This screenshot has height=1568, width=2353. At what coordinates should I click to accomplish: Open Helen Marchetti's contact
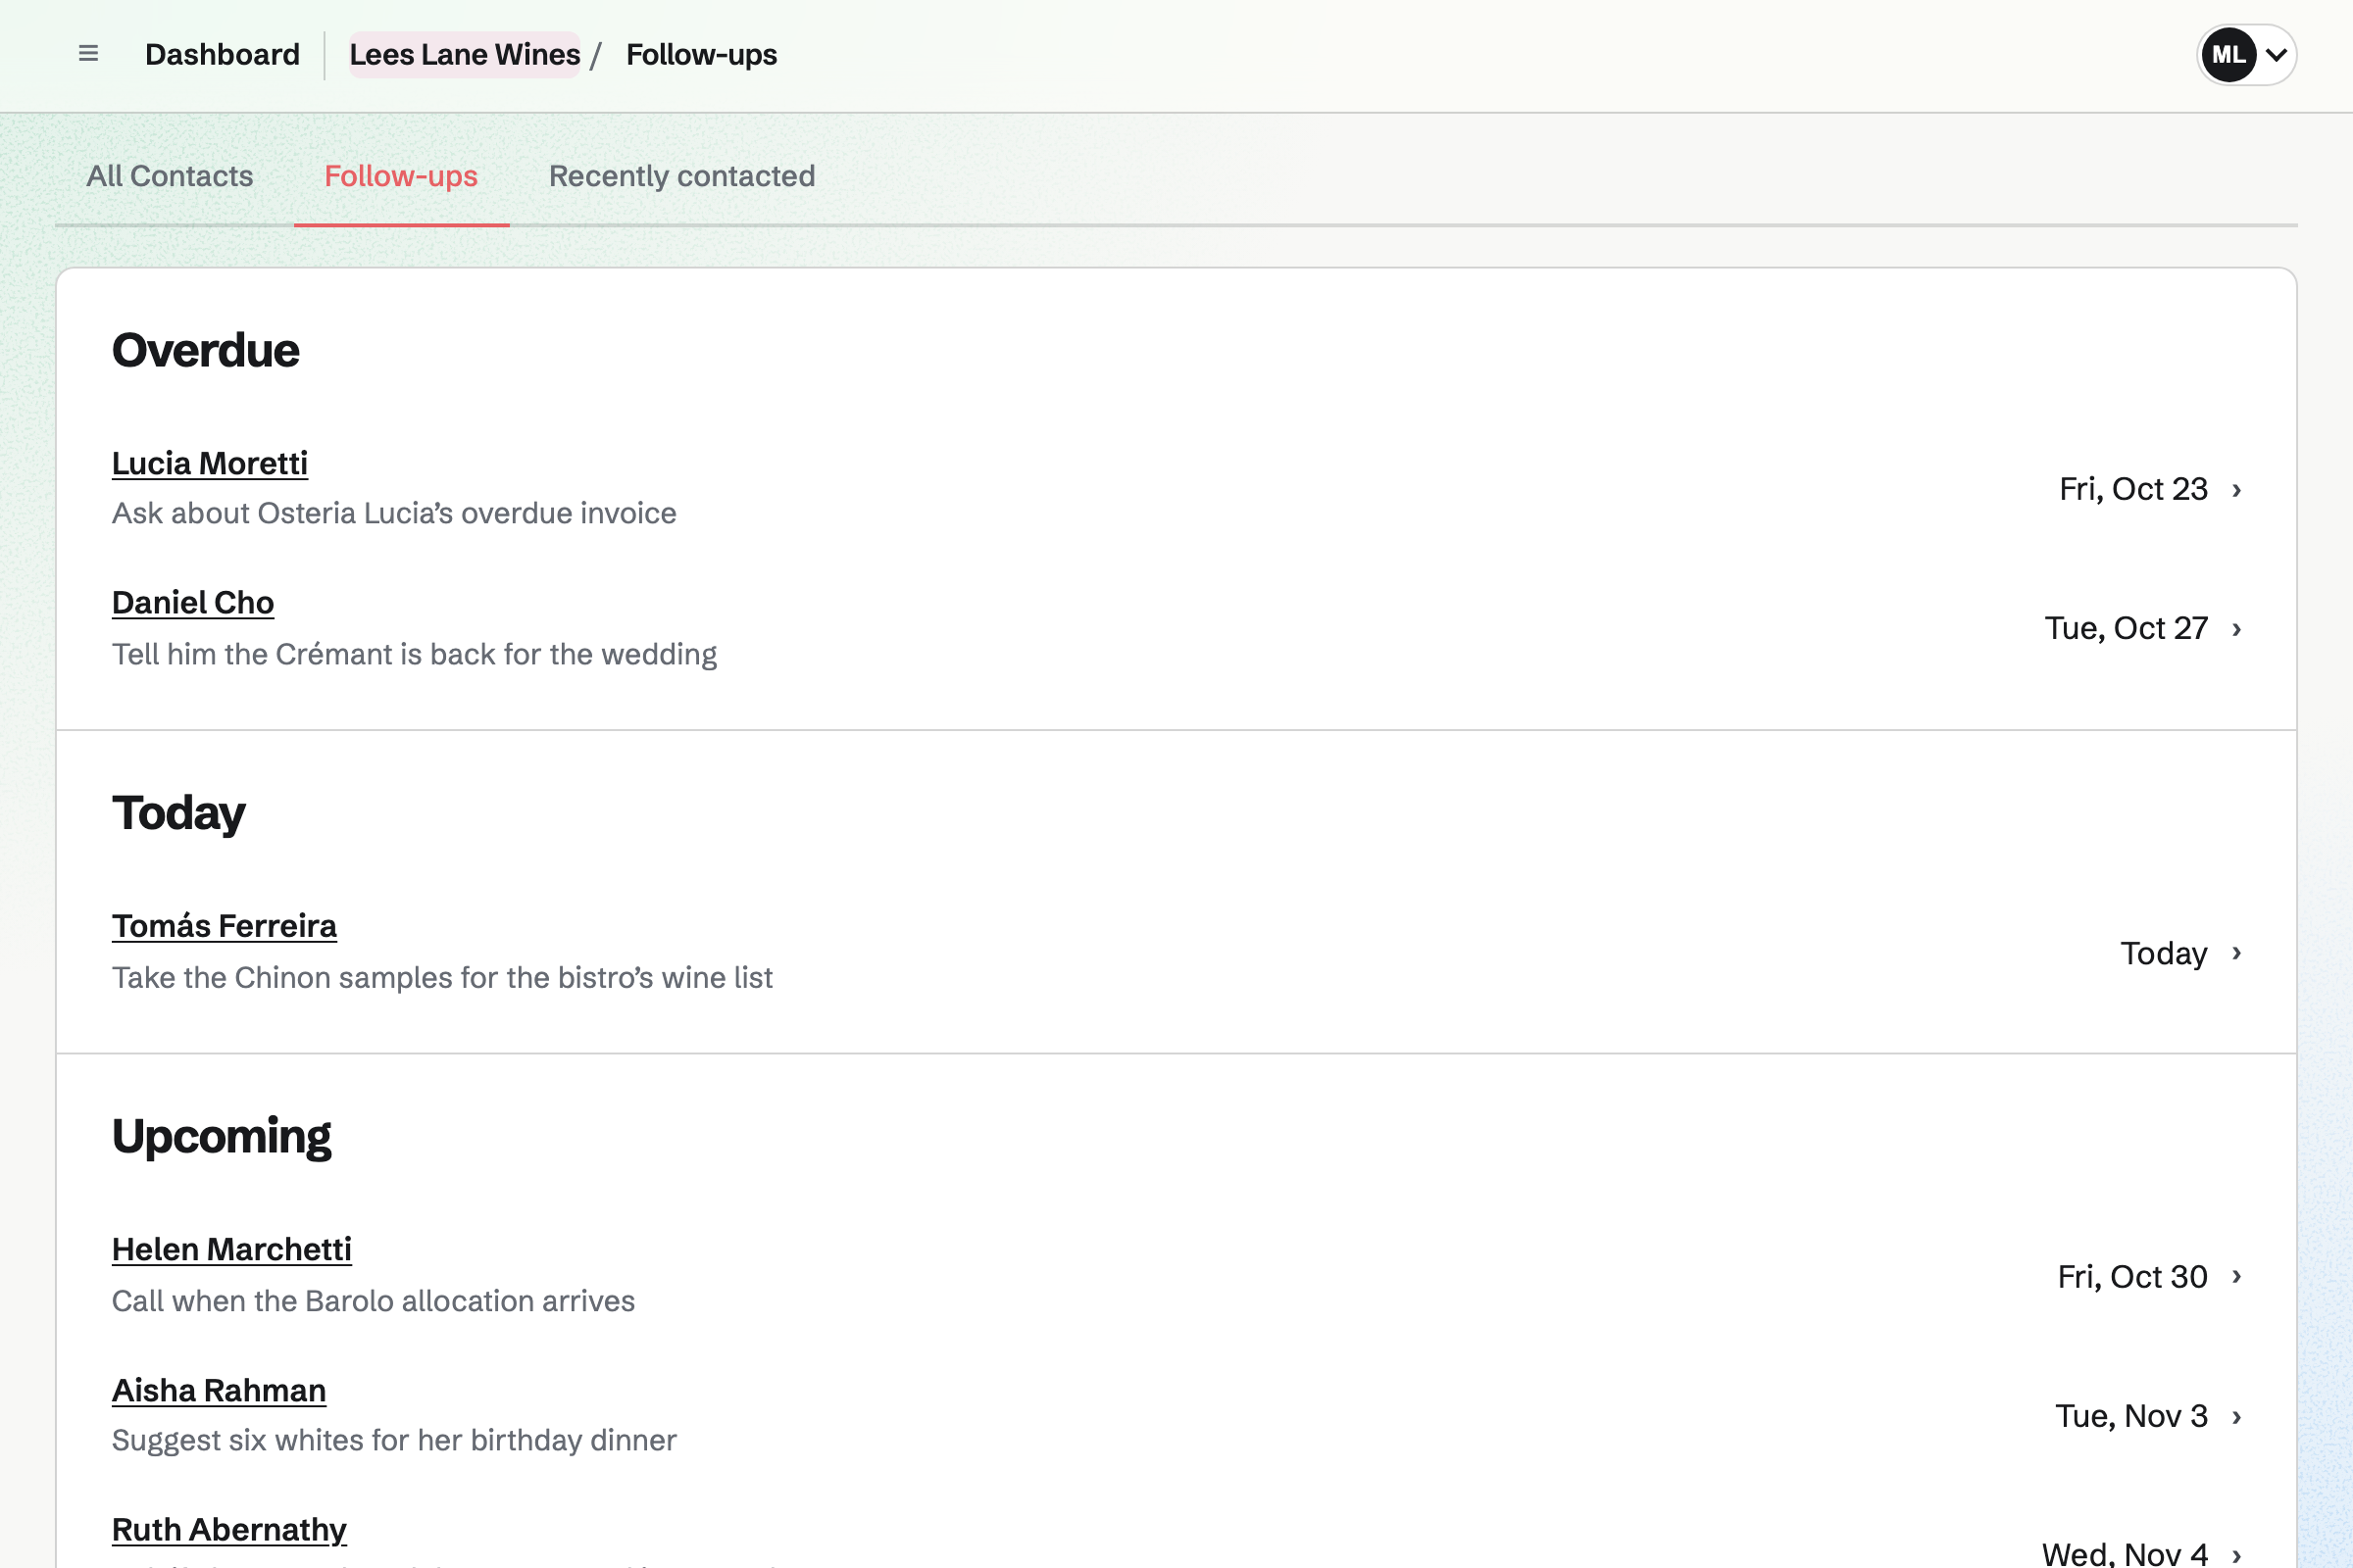[x=232, y=1249]
